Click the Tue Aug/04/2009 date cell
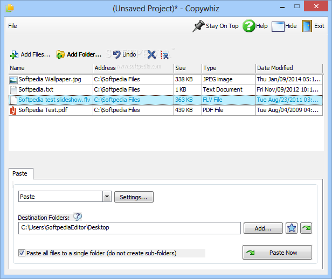The image size is (332, 279). click(x=288, y=110)
